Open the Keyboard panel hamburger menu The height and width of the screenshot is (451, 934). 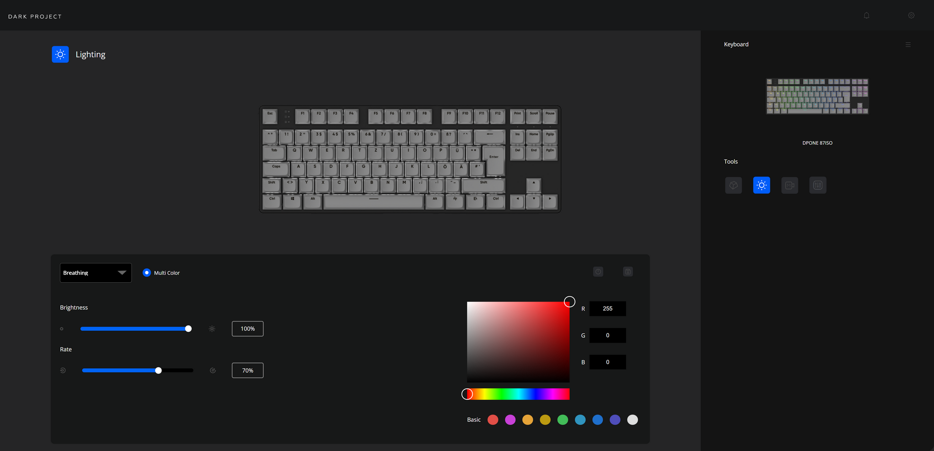tap(908, 45)
